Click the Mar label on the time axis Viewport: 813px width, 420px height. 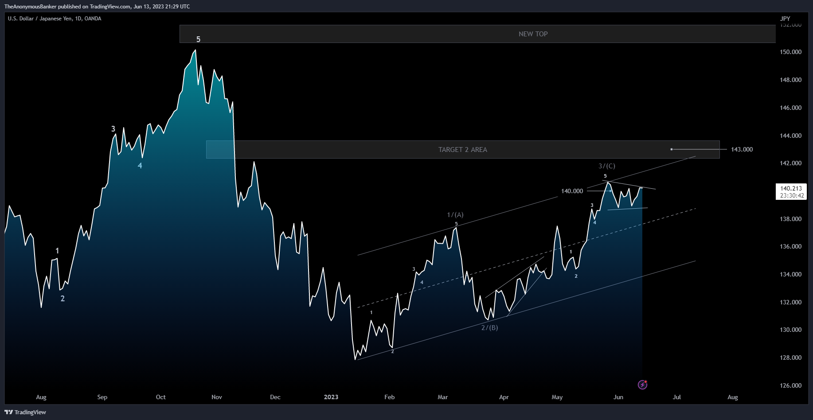(x=442, y=397)
